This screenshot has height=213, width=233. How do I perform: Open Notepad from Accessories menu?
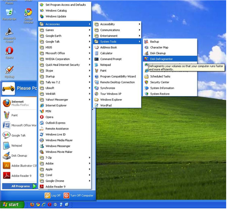pyautogui.click(x=117, y=65)
